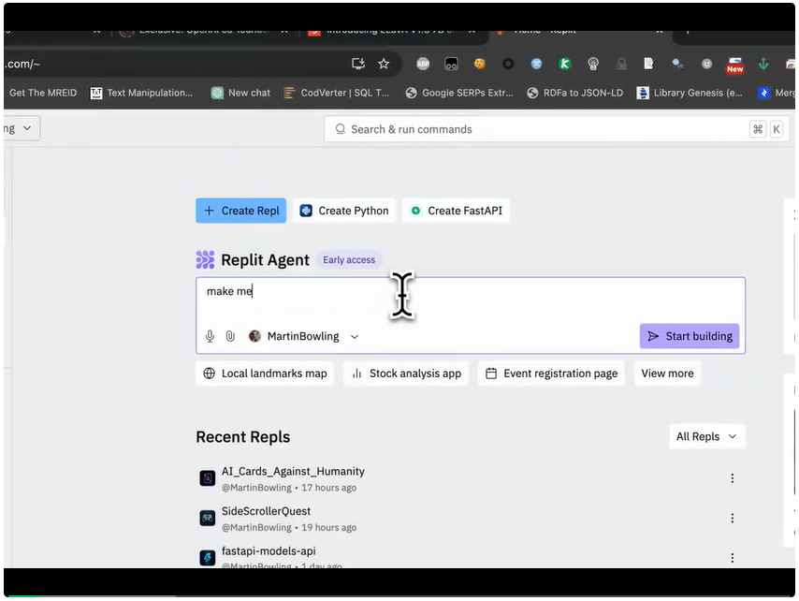
Task: Click the microphone icon in agent prompt
Action: coord(210,336)
